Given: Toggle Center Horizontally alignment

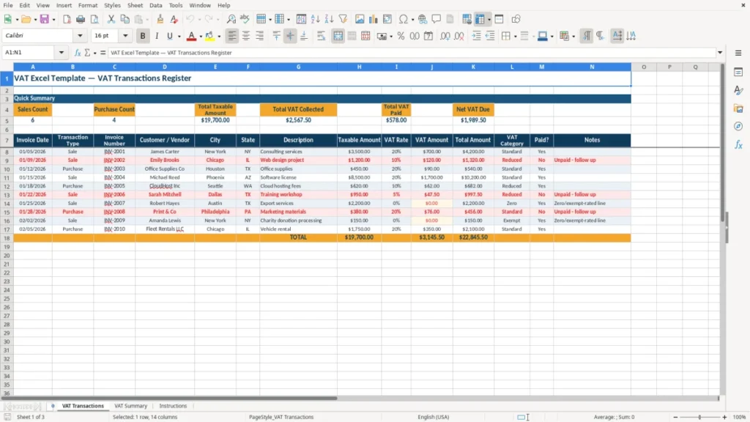Looking at the screenshot, I should point(246,36).
